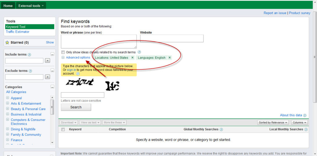Open the Report an issue link
Viewport: 317px width, 156px height.
[x=275, y=13]
